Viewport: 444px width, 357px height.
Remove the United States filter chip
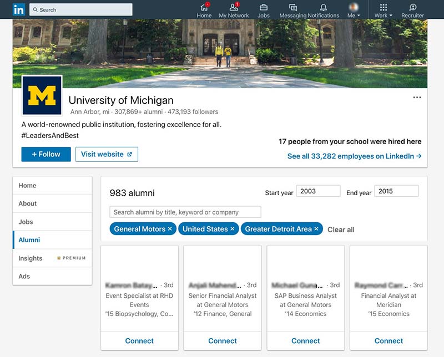click(x=233, y=229)
